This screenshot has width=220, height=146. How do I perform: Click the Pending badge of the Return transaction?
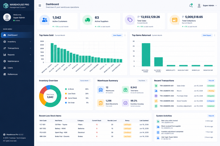[211, 91]
